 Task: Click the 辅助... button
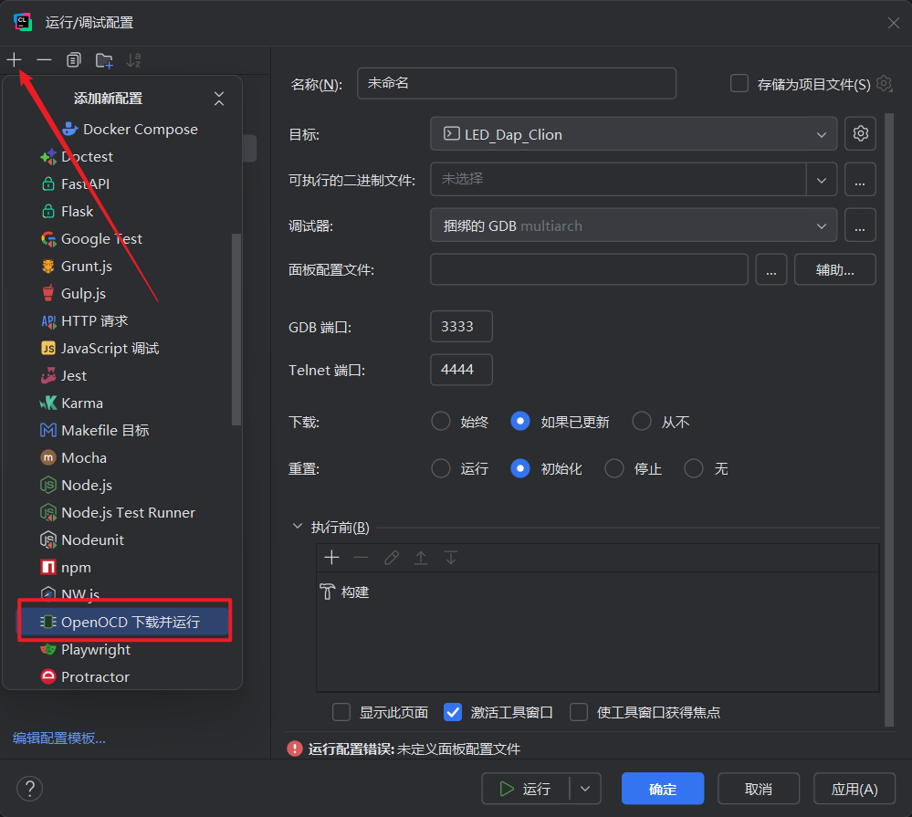coord(834,269)
